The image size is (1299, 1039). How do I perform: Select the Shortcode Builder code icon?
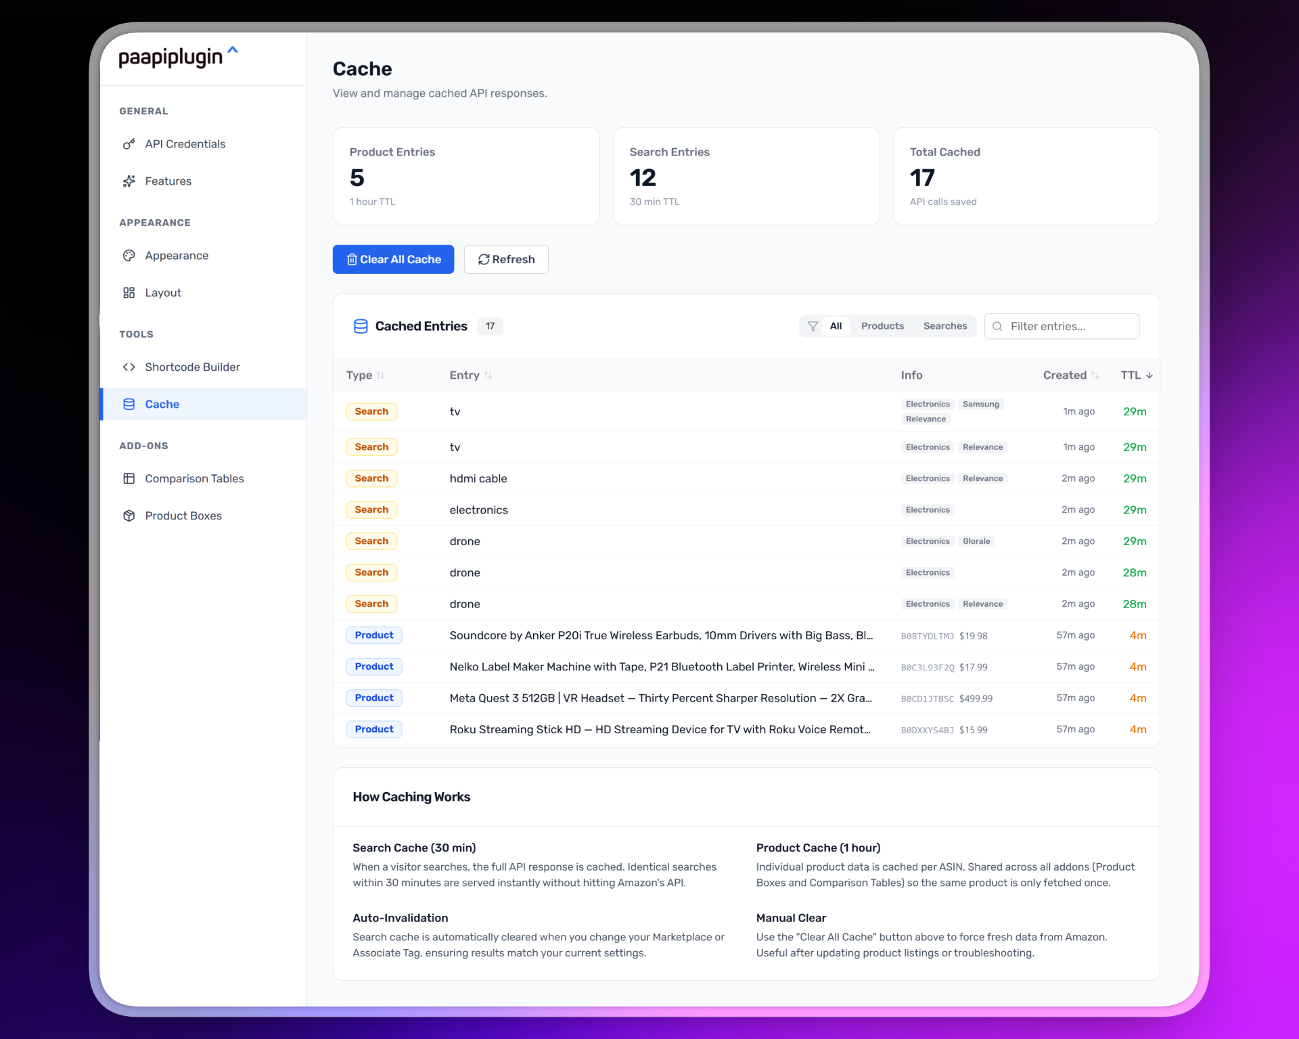[129, 367]
